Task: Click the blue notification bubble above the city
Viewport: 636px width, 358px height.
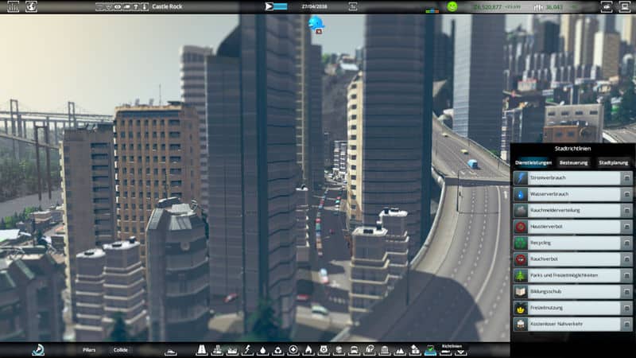Action: tap(316, 22)
